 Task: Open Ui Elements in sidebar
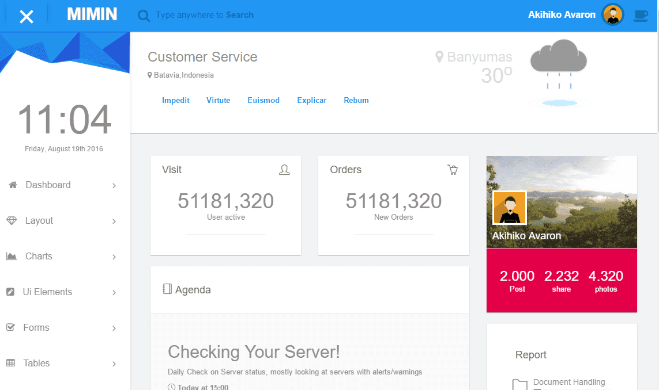pyautogui.click(x=47, y=292)
